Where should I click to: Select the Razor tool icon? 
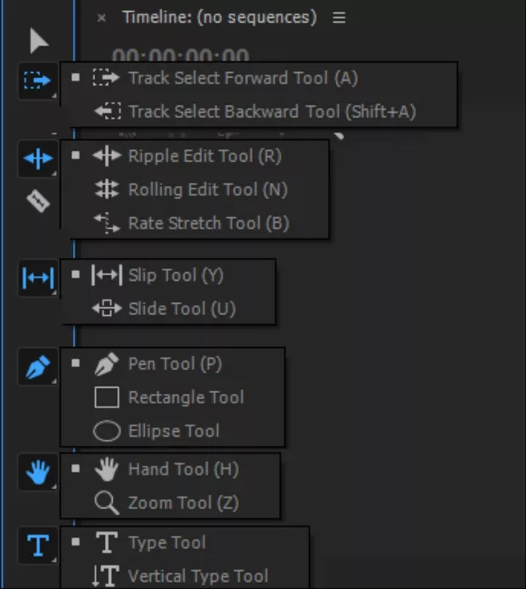tap(38, 202)
